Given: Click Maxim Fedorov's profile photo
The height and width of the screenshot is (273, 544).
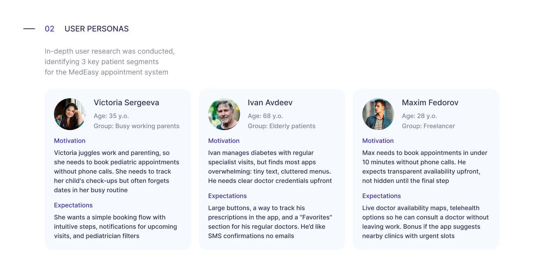Looking at the screenshot, I should click(378, 114).
